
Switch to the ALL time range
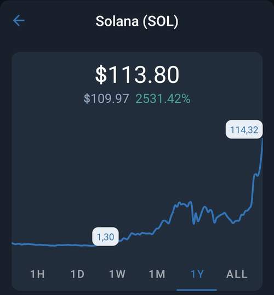tap(237, 274)
